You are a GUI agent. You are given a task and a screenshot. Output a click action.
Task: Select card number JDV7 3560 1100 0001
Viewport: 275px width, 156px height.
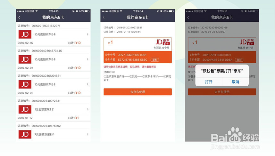tap(132, 55)
